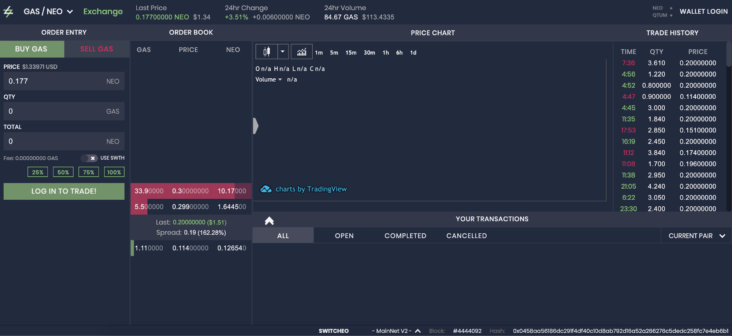Click WALLET LOGIN in the header
The height and width of the screenshot is (336, 732).
tap(703, 11)
